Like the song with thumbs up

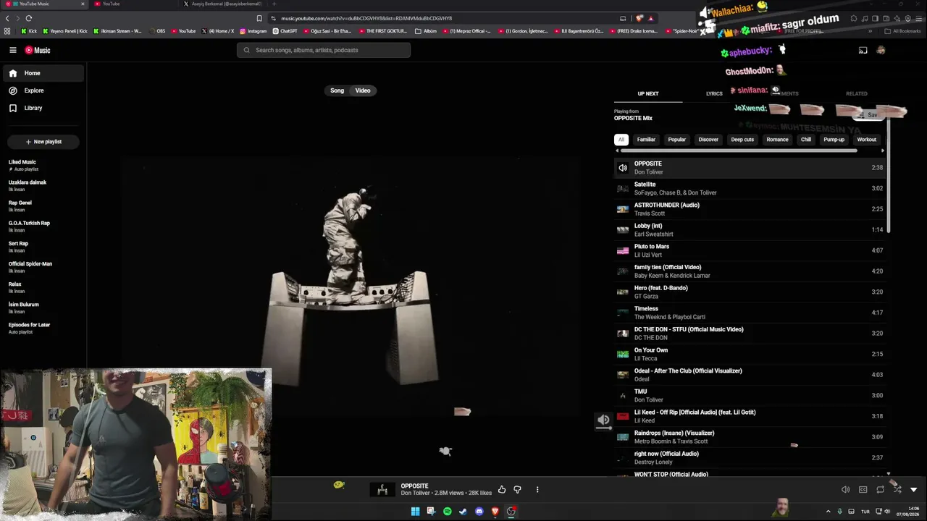click(502, 490)
